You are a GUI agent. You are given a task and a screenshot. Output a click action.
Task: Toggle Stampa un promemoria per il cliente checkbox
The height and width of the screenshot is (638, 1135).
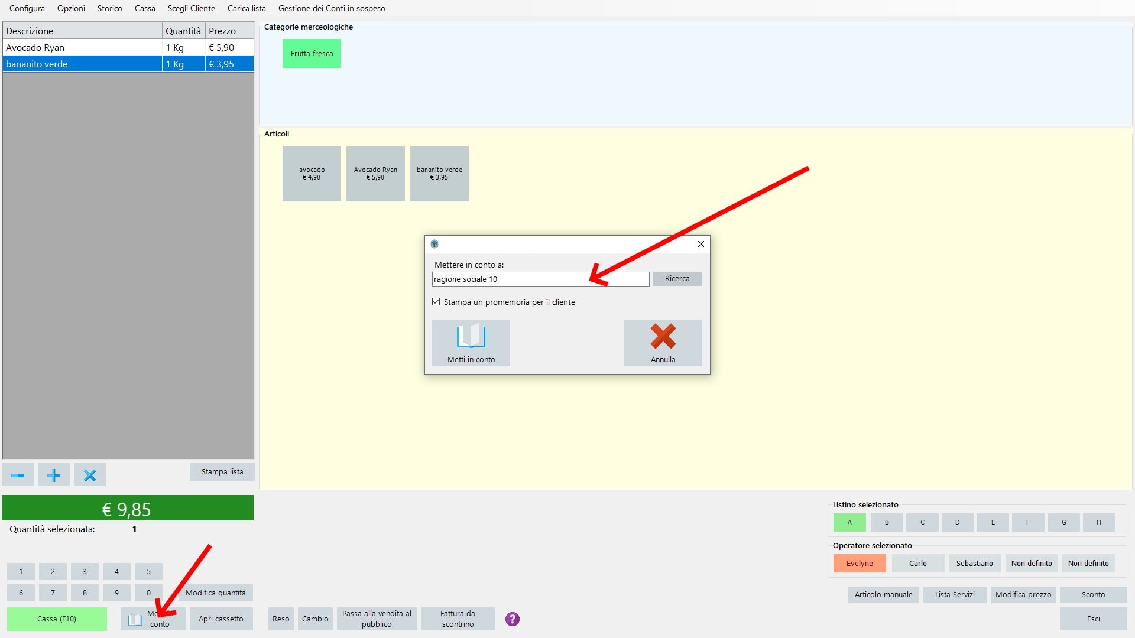point(436,302)
